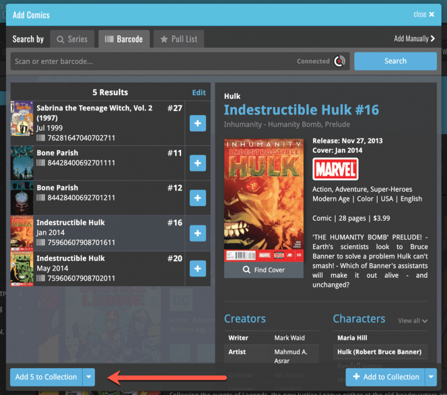Close the Add Comics dialog
This screenshot has height=395, width=447.
424,14
